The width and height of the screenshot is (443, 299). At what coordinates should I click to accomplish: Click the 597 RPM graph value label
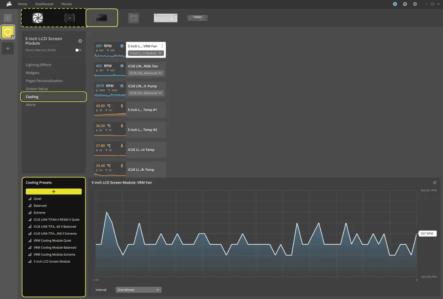tap(427, 234)
